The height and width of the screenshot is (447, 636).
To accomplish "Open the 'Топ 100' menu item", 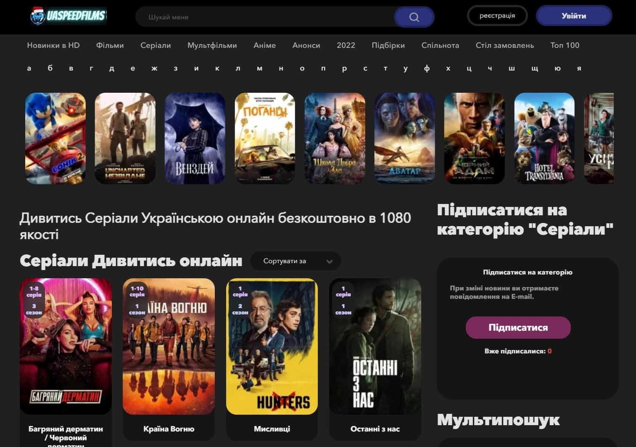I will tap(565, 45).
